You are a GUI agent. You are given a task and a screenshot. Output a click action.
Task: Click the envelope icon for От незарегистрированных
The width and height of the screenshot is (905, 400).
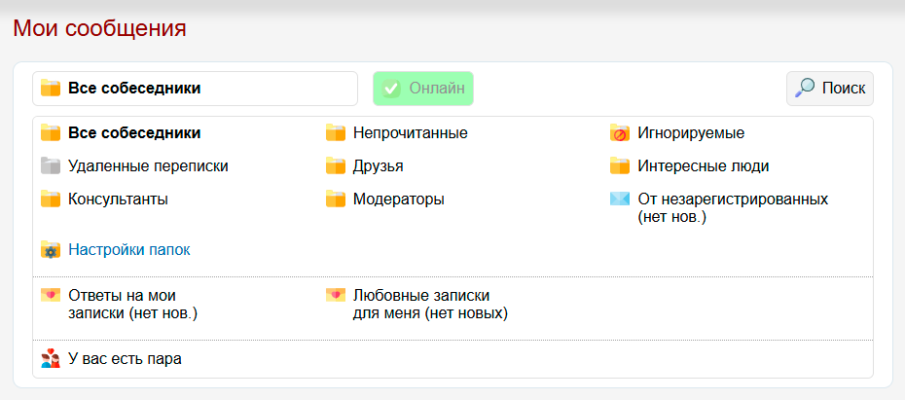click(x=620, y=200)
